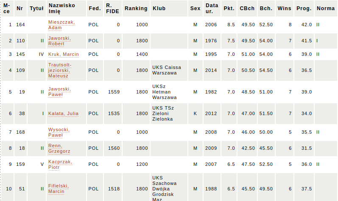Click Wysocki, Paweł name link

[59, 132]
